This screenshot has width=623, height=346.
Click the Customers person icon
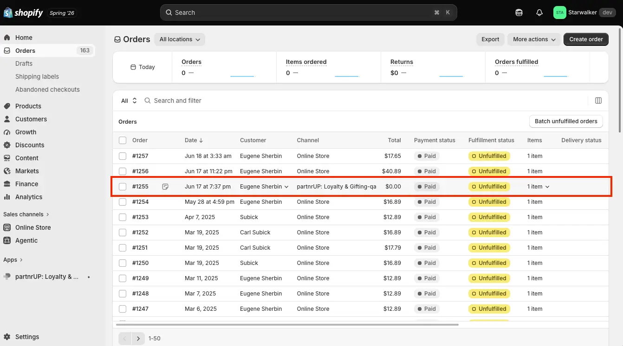(7, 119)
